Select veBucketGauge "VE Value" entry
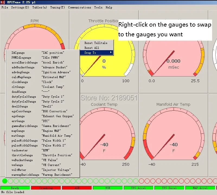The height and width of the screenshot is (195, 217). point(43,160)
